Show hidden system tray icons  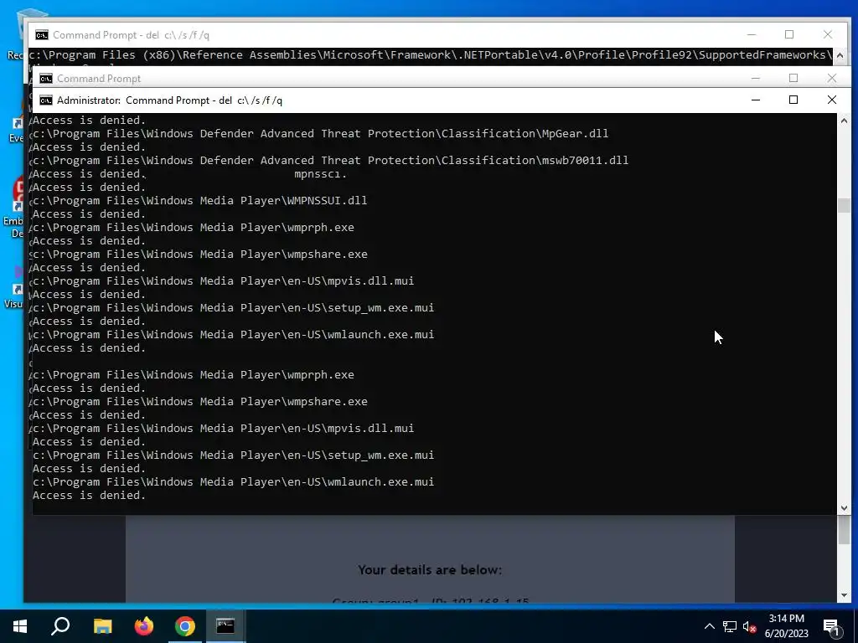click(709, 626)
